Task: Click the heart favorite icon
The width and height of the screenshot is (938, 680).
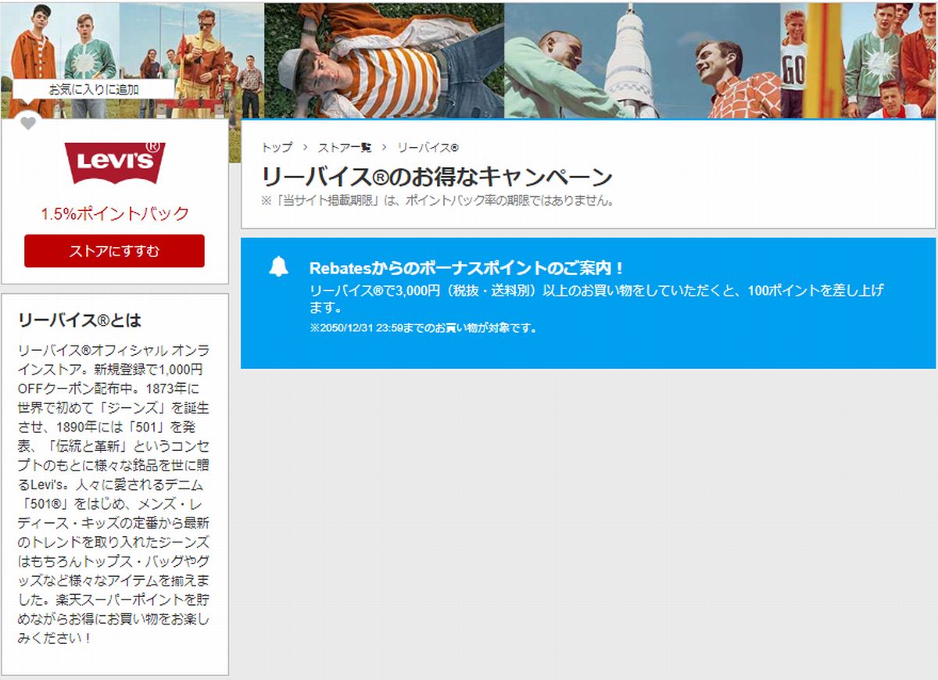Action: click(28, 123)
